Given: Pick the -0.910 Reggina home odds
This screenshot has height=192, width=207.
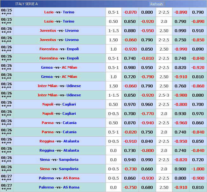Looking at the screenshot, I should (130, 141).
